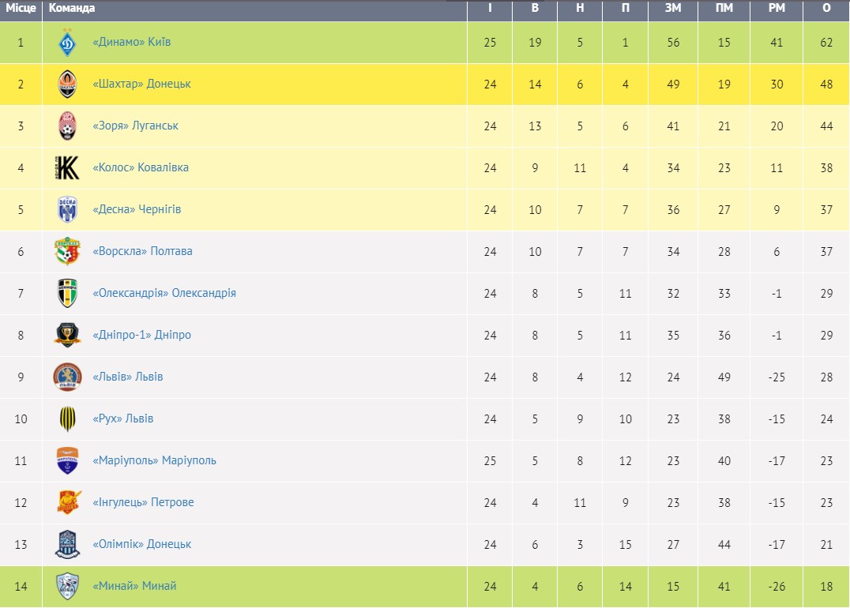Click the Vorskla Poltava club crest
This screenshot has width=850, height=608.
tap(67, 252)
